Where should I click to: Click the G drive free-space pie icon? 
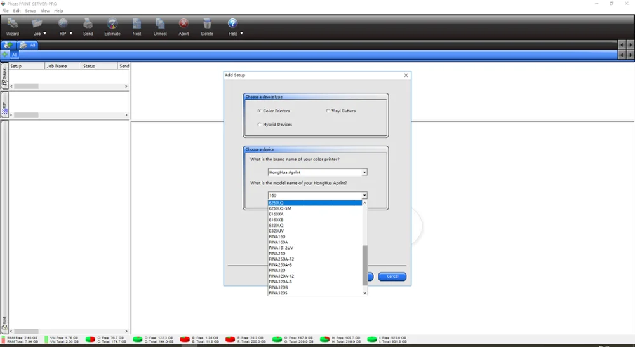point(277,339)
